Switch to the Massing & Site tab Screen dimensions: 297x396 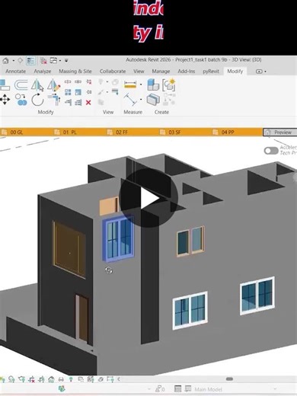coord(75,72)
